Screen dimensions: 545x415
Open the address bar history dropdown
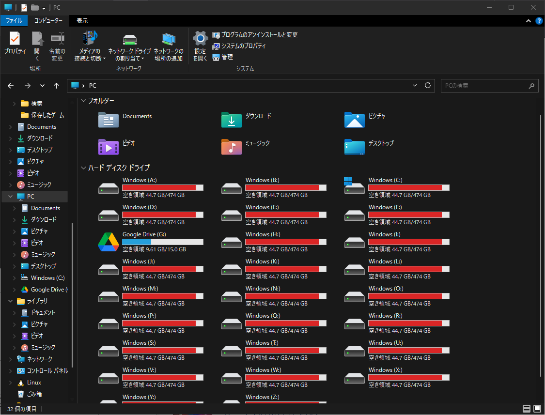pos(414,86)
